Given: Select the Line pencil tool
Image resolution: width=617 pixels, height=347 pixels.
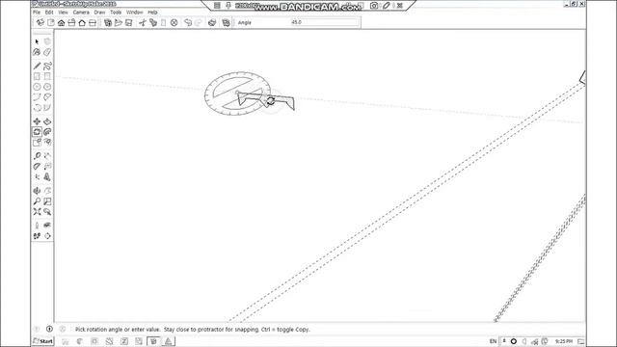Looking at the screenshot, I should [x=37, y=66].
